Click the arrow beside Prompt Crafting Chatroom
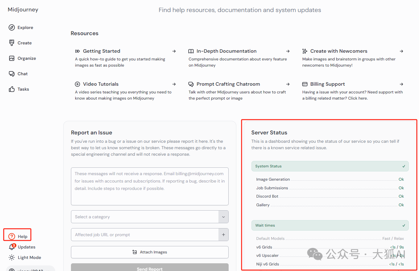 tap(288, 84)
